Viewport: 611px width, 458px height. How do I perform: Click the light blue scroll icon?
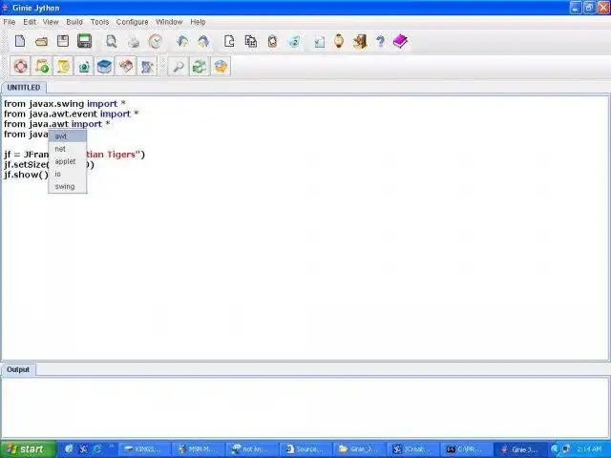click(294, 42)
